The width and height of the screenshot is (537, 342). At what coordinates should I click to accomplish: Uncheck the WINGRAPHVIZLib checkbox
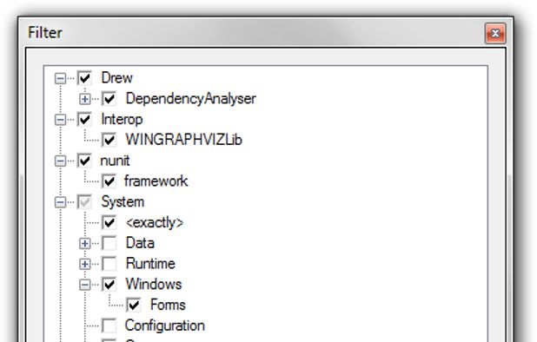click(109, 140)
